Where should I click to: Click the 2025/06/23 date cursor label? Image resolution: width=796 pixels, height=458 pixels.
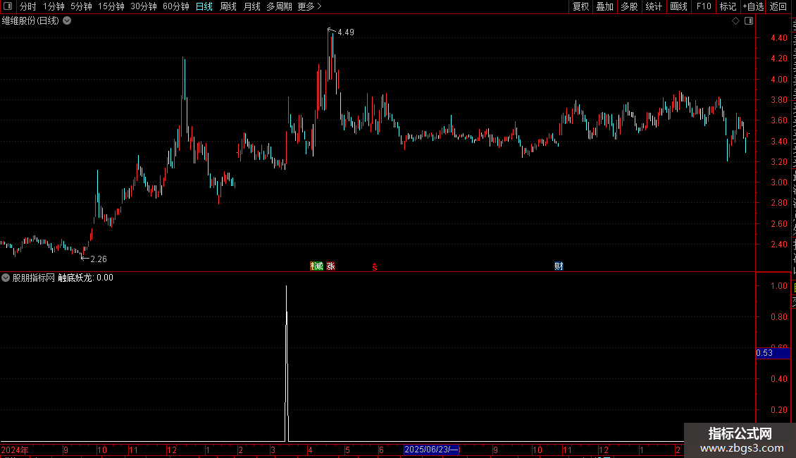pyautogui.click(x=432, y=450)
